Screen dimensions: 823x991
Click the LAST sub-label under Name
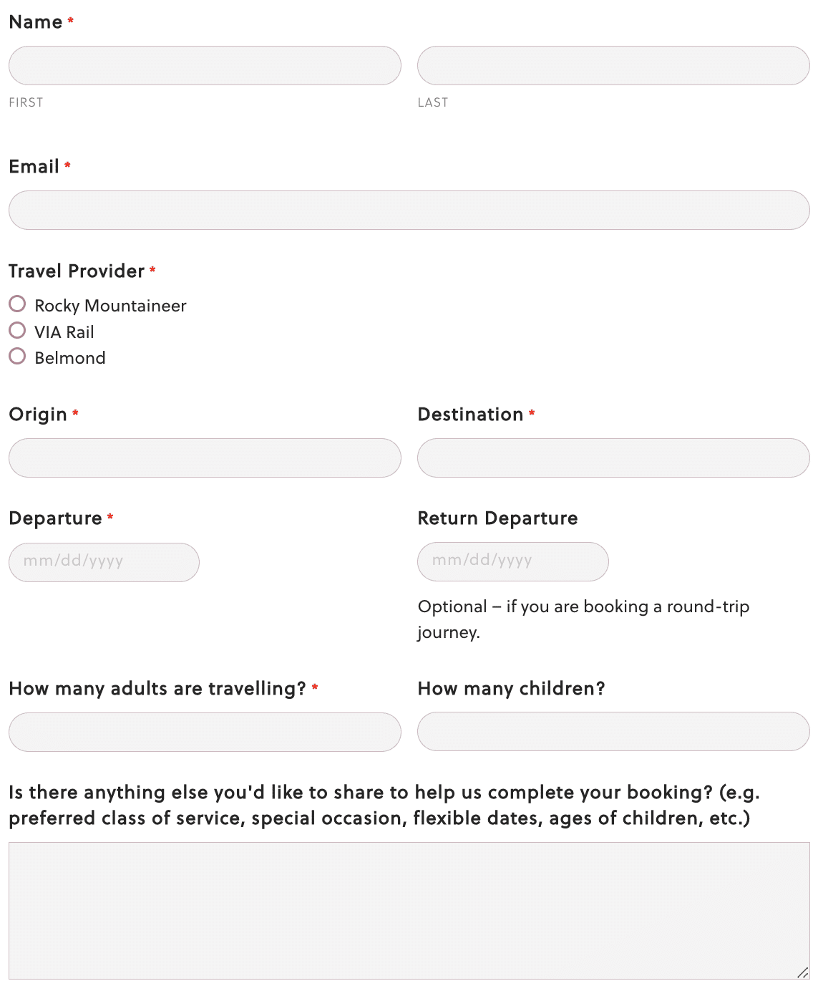tap(433, 102)
